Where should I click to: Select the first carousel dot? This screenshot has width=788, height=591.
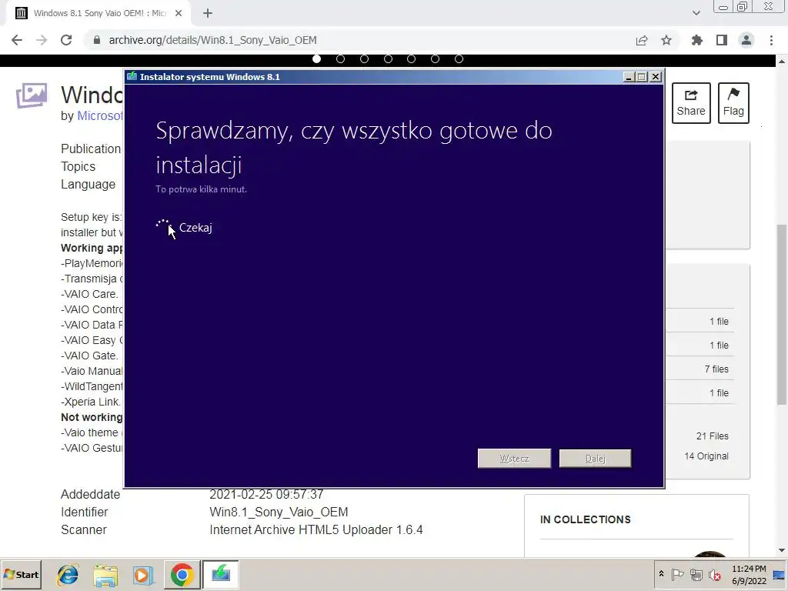click(x=316, y=58)
